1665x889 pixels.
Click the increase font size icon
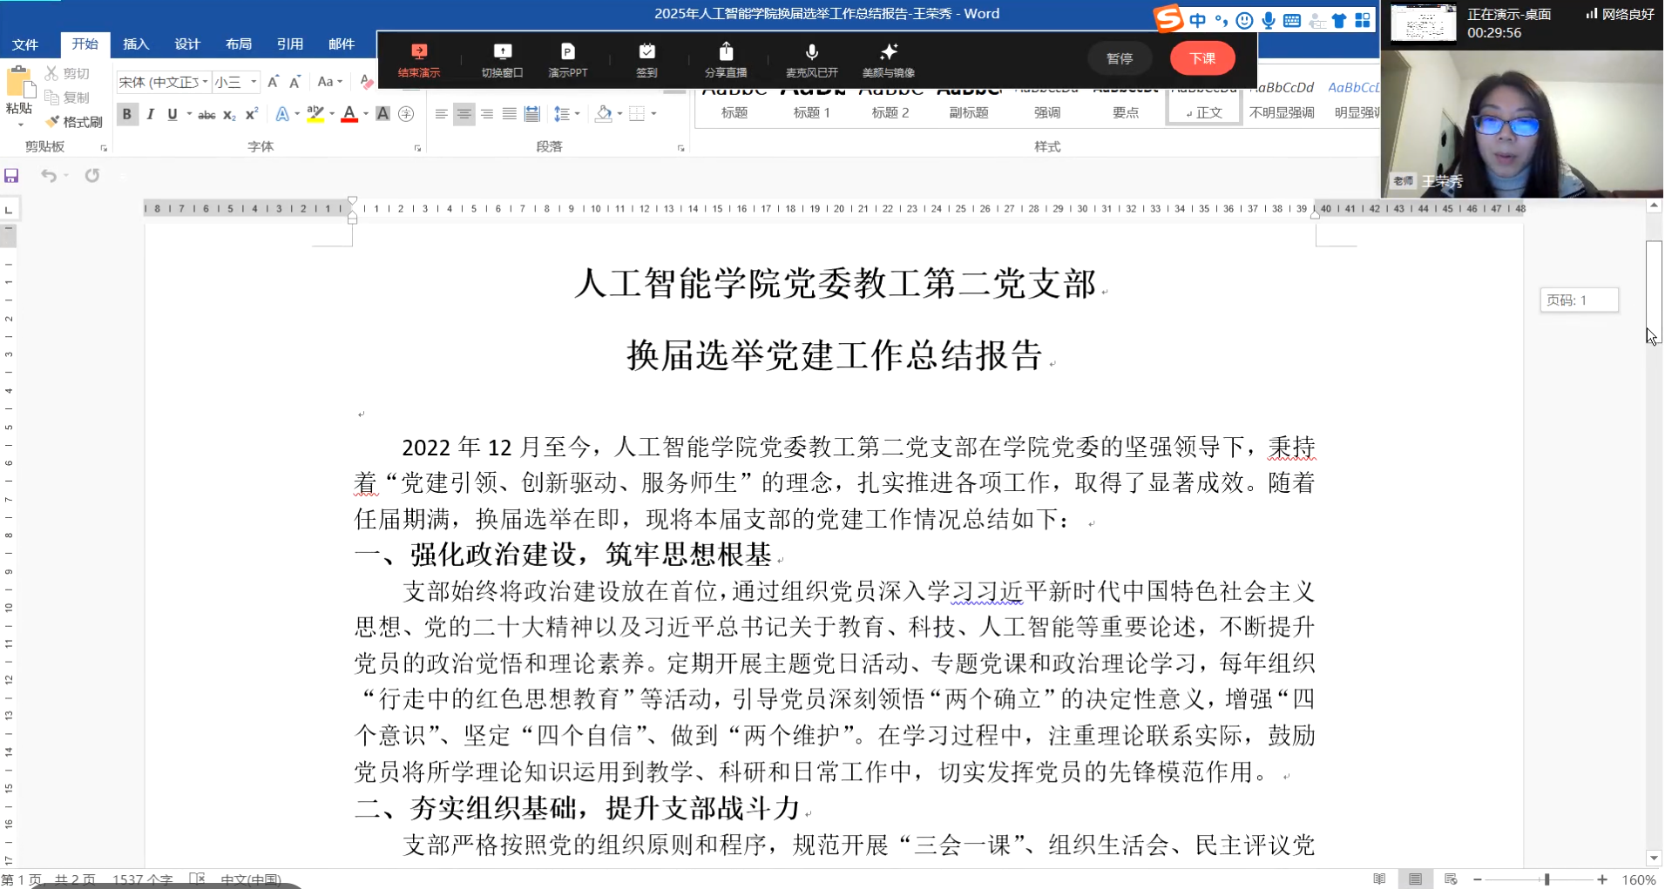pyautogui.click(x=274, y=82)
